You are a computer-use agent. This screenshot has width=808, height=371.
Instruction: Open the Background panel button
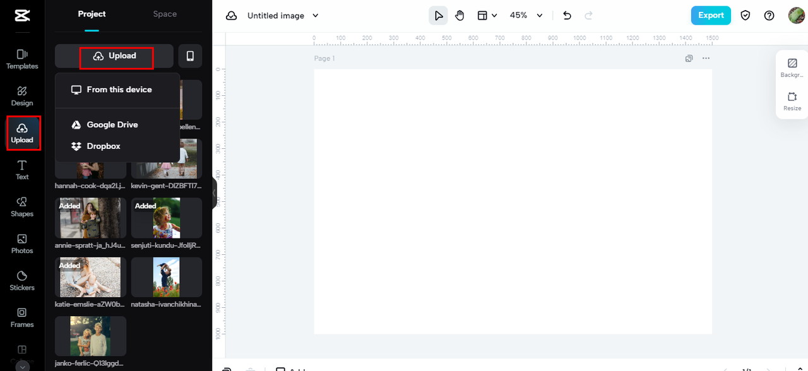[x=792, y=68]
